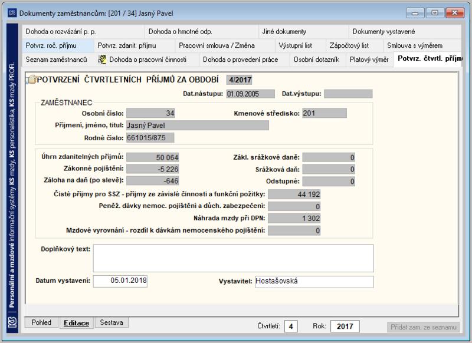The height and width of the screenshot is (343, 472).
Task: Click the Náhrada mzdy při DPN value 1 302
Action: click(294, 218)
